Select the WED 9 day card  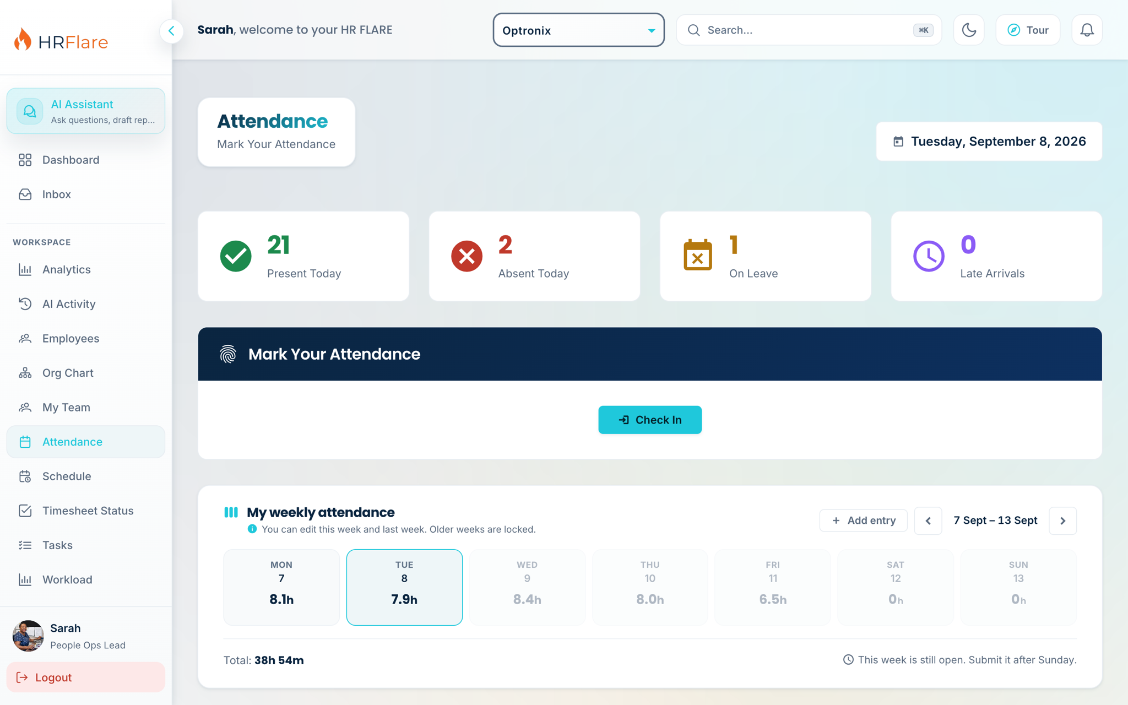click(527, 587)
